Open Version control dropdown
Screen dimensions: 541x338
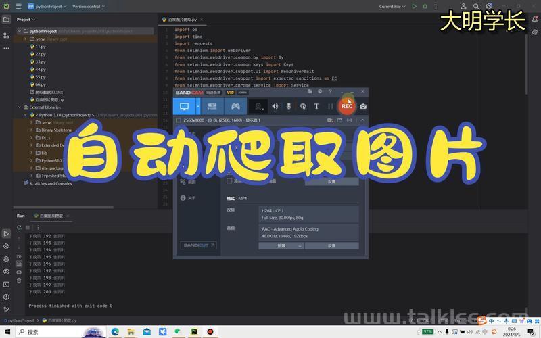tap(89, 6)
